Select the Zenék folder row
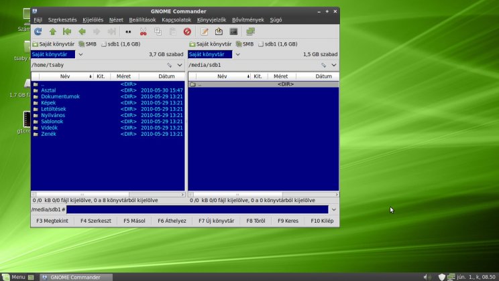Screen dimensions: 499x281 108,134
